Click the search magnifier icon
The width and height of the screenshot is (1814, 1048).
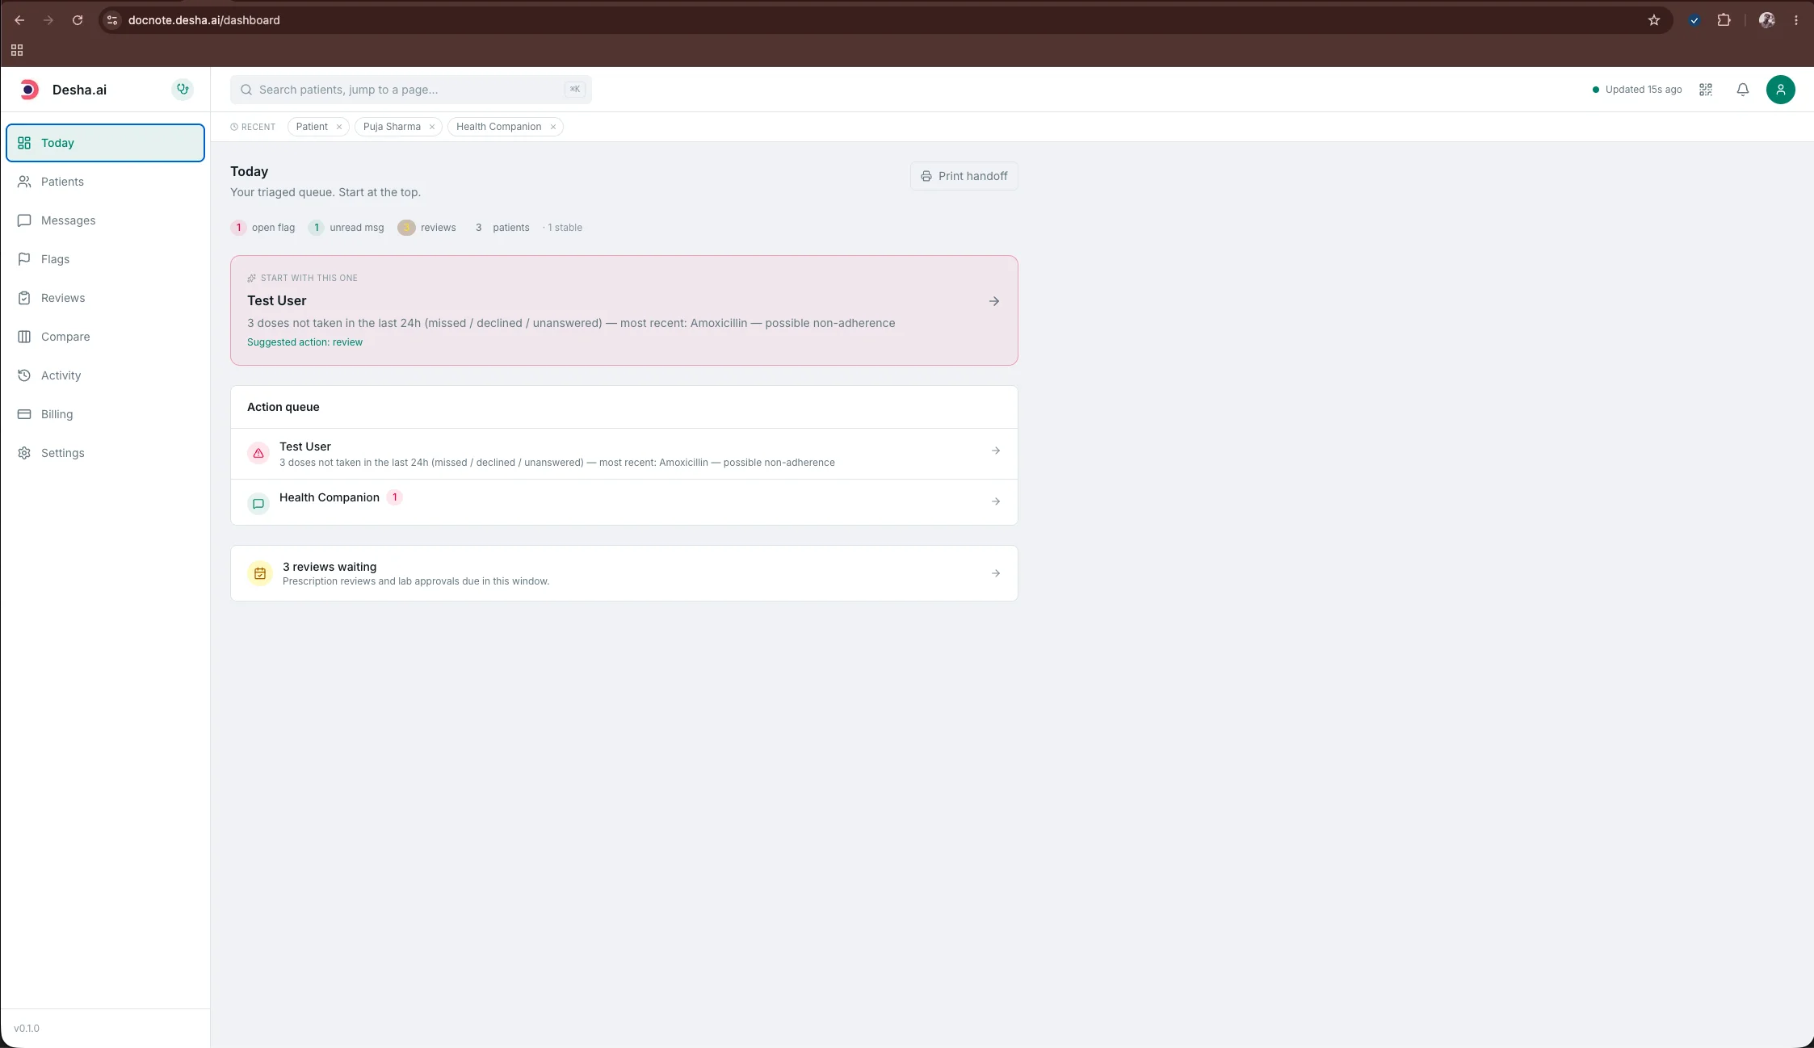pyautogui.click(x=246, y=90)
